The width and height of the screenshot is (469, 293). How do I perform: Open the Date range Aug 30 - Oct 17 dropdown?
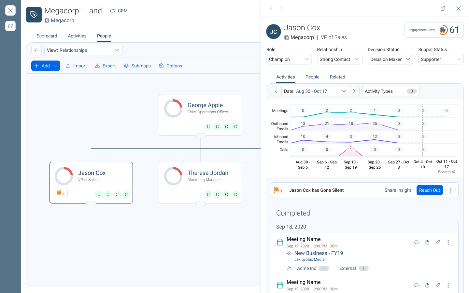(315, 91)
